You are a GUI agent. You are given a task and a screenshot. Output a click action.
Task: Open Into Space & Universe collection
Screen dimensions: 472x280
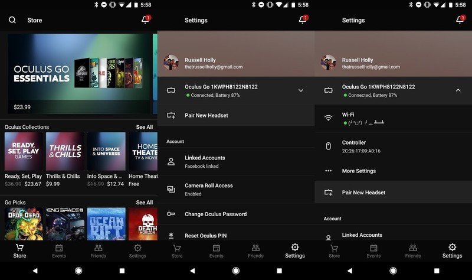point(106,151)
